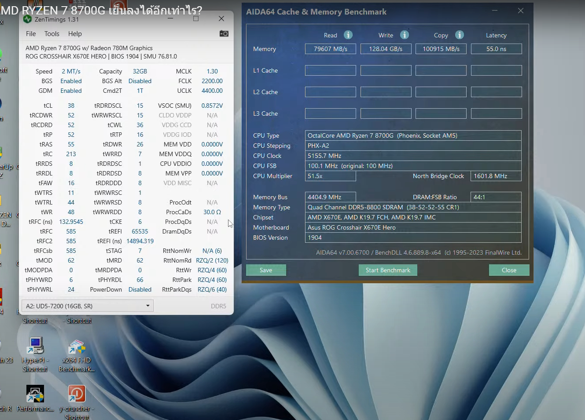Click the Memory Write field 128.04 GB/s
Viewport: 585px width, 420px height.
(x=386, y=49)
